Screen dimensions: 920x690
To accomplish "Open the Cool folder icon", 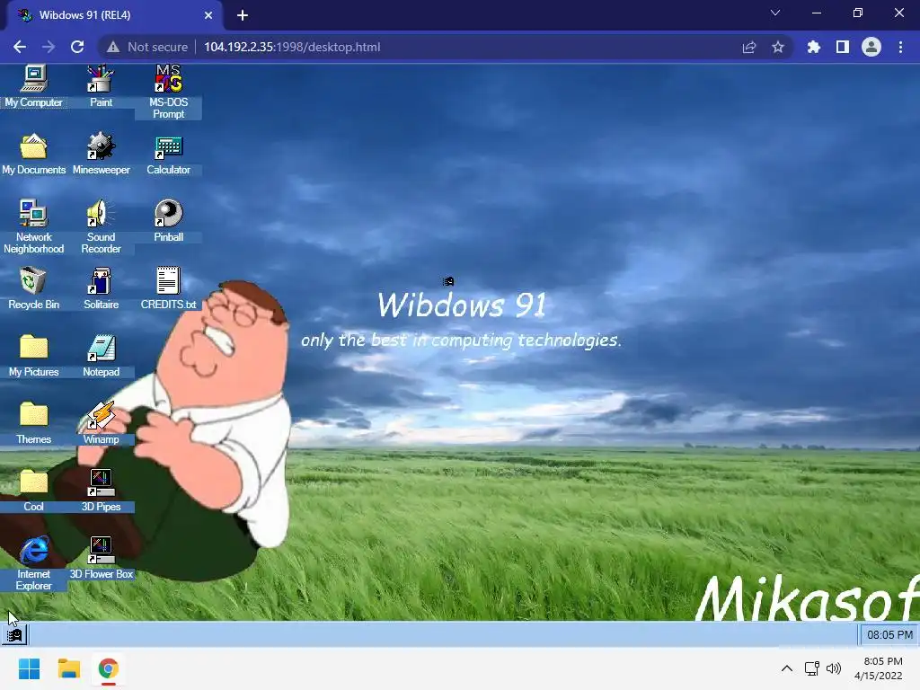I will coord(33,491).
